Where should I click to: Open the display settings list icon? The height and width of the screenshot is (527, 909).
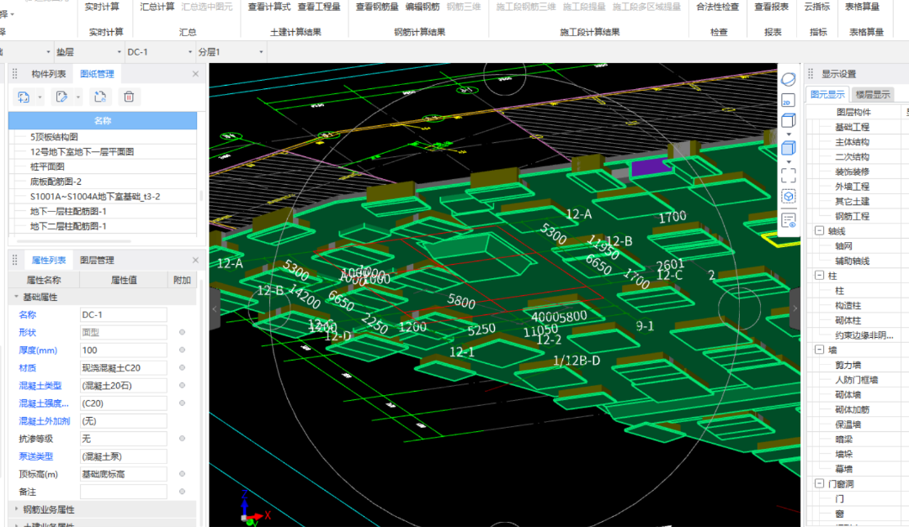pyautogui.click(x=788, y=221)
